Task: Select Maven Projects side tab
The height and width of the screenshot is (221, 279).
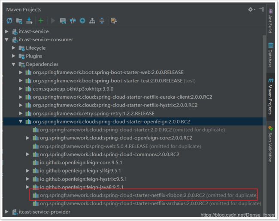Action: click(x=270, y=97)
